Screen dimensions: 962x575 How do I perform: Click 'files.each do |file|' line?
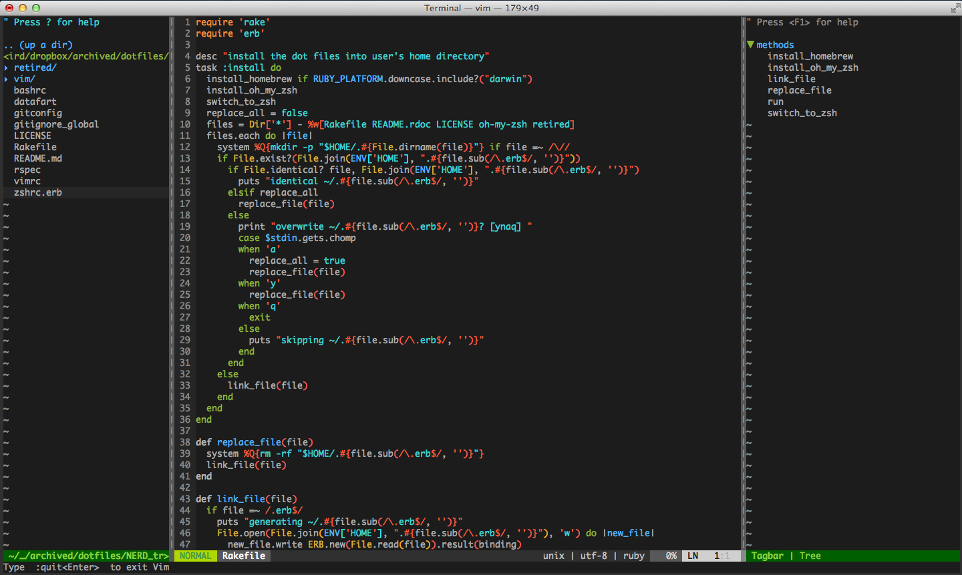point(260,136)
